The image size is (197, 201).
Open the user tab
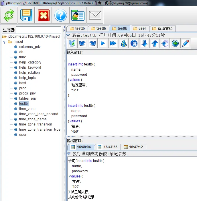tap(140, 28)
